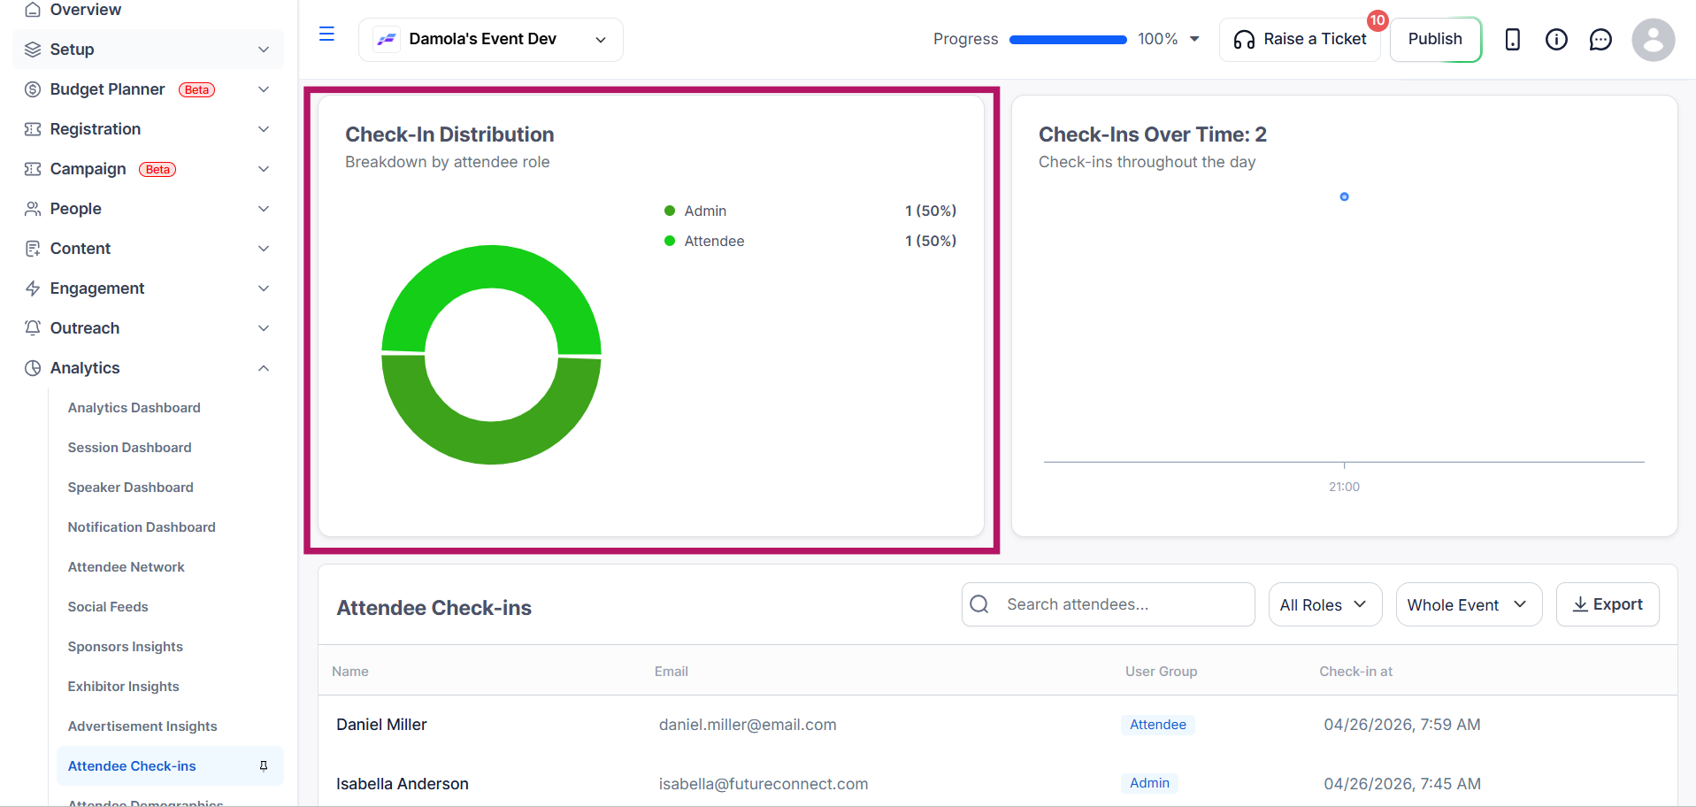Image resolution: width=1696 pixels, height=807 pixels.
Task: Export the attendee check-ins list
Action: point(1607,604)
